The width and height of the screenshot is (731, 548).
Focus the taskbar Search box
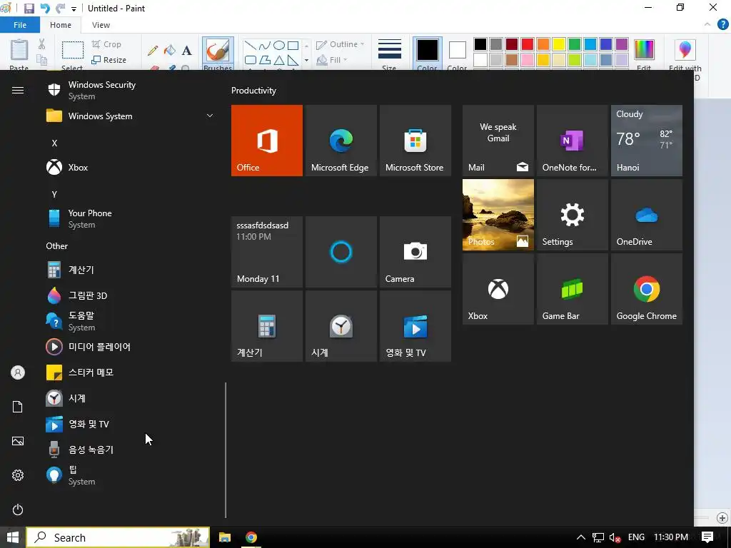click(118, 537)
